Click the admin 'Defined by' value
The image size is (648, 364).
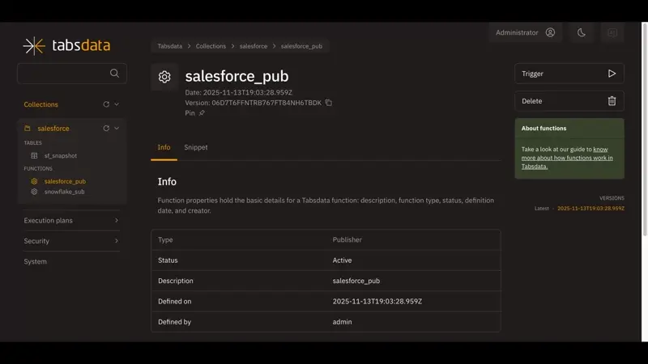tap(342, 322)
